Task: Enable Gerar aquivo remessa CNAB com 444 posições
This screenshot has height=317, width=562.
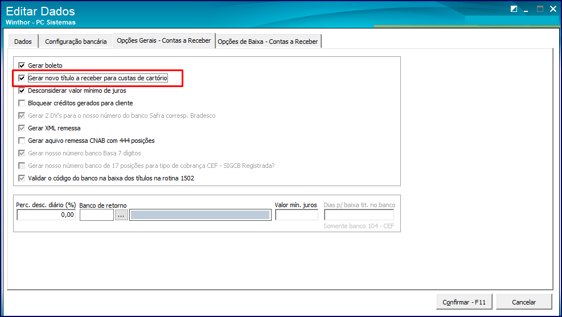Action: tap(22, 141)
